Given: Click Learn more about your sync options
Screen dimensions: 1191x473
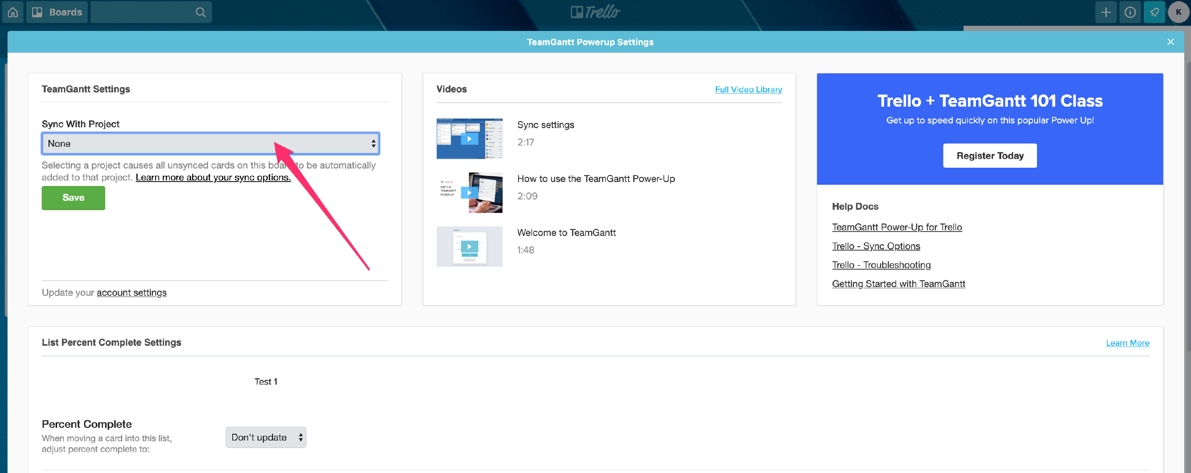Looking at the screenshot, I should coord(214,176).
